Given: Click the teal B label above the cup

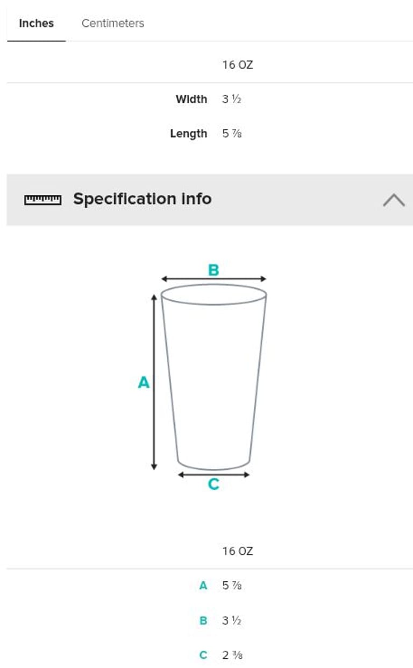Looking at the screenshot, I should [x=213, y=270].
